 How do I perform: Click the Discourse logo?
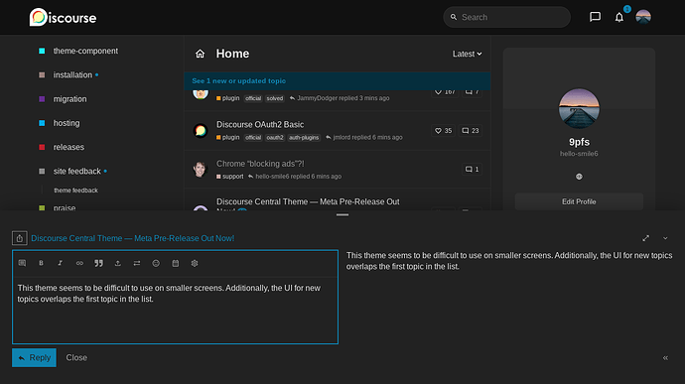pyautogui.click(x=63, y=18)
